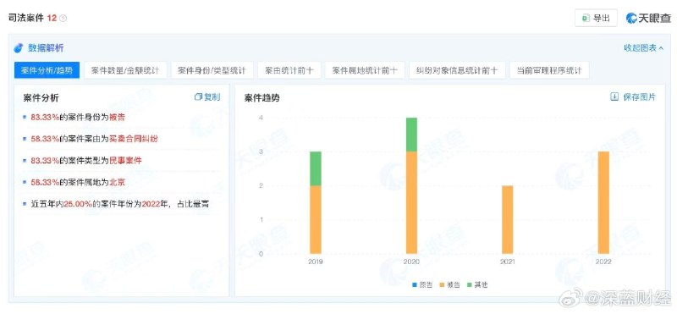Open the 纠纷对象信息统计前十 tab
The width and height of the screenshot is (677, 314).
tap(457, 70)
